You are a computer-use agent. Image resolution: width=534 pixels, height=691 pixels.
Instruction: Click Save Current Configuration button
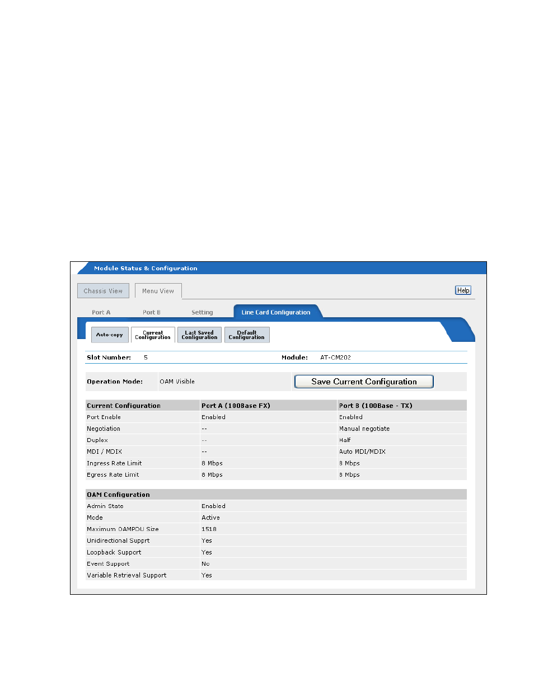364,382
